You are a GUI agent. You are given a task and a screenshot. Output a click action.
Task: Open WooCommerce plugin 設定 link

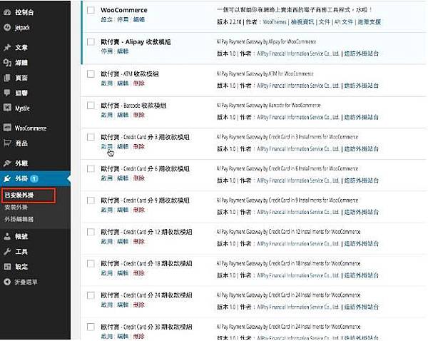(x=106, y=20)
